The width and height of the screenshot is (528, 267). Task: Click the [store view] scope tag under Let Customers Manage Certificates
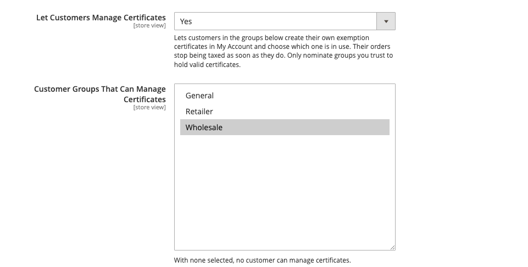[x=149, y=26]
